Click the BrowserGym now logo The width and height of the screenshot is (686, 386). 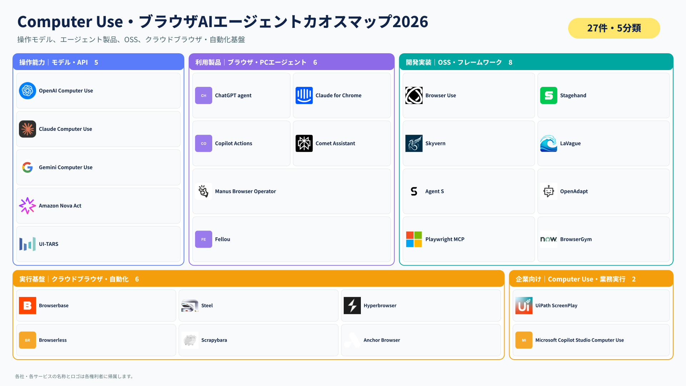[548, 239]
